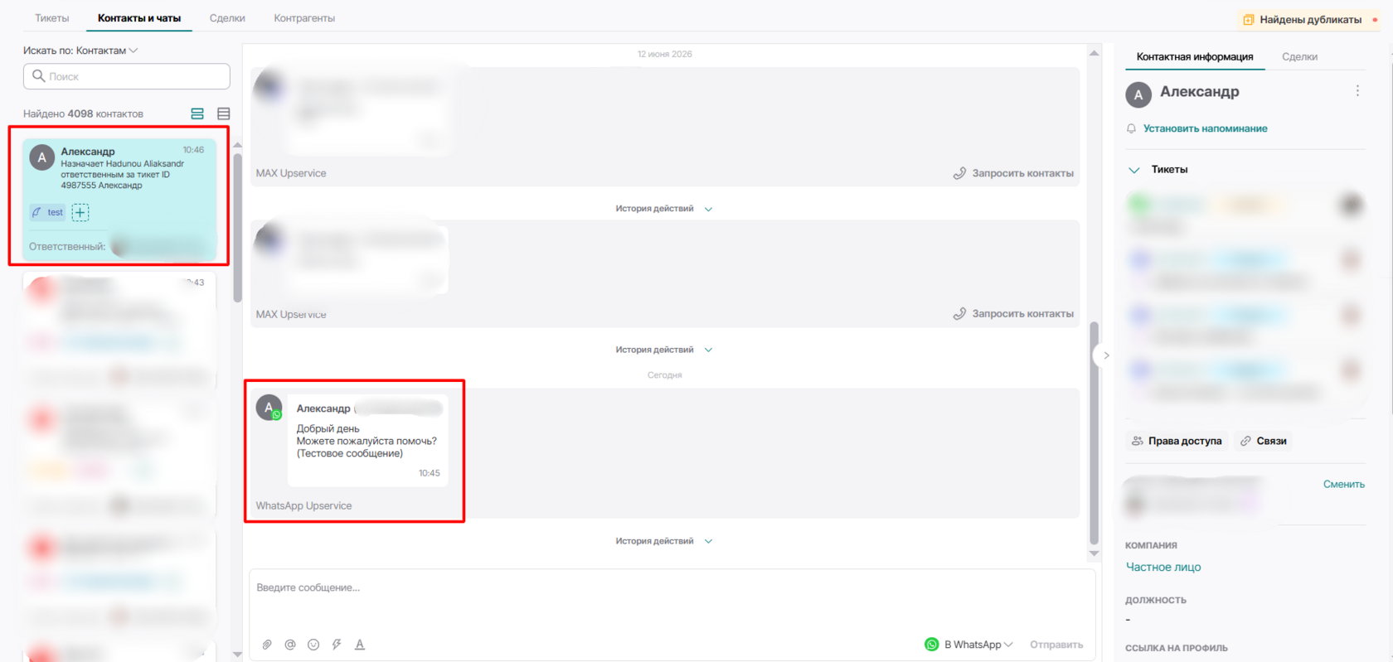Switch to the Сделки top tab

point(227,18)
